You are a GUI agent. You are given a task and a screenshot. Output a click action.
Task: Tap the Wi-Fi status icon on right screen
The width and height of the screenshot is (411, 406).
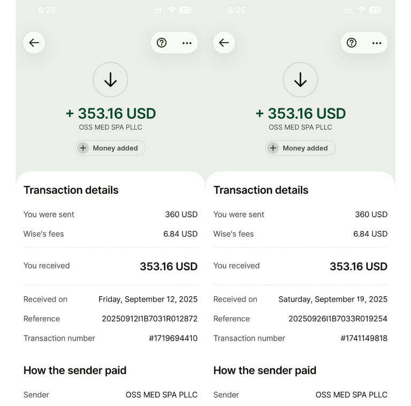(361, 10)
